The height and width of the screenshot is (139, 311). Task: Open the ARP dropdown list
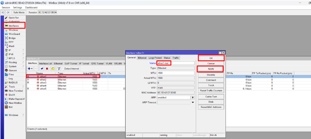pos(193,97)
